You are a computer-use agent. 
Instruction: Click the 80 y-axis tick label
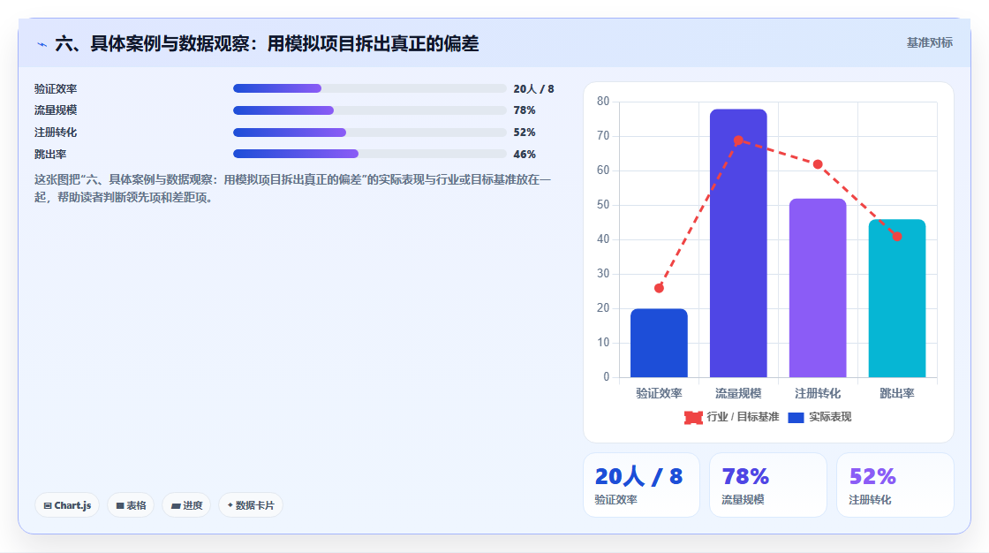[x=603, y=102]
